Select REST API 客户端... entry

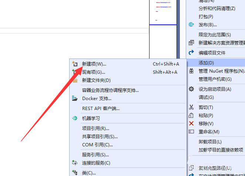[101, 108]
